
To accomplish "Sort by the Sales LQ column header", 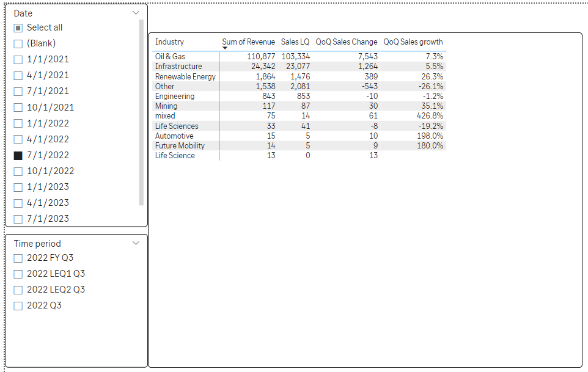I will tap(295, 42).
